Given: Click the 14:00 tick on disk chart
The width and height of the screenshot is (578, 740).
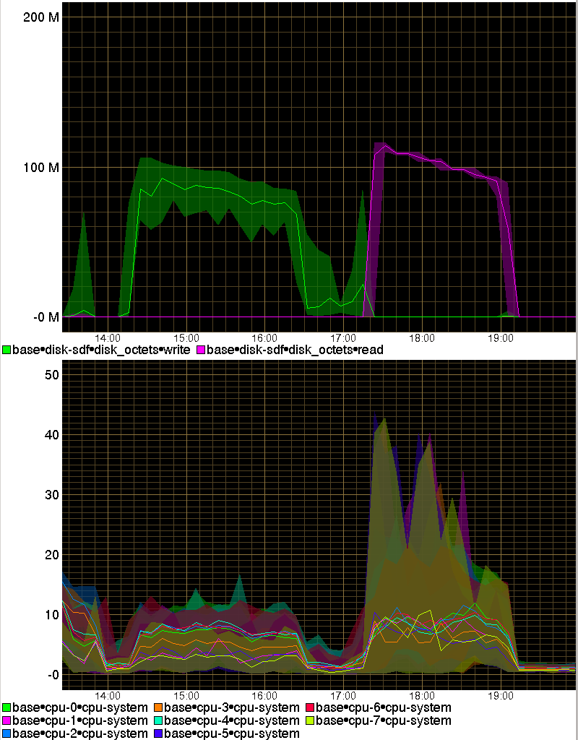Looking at the screenshot, I should point(108,337).
